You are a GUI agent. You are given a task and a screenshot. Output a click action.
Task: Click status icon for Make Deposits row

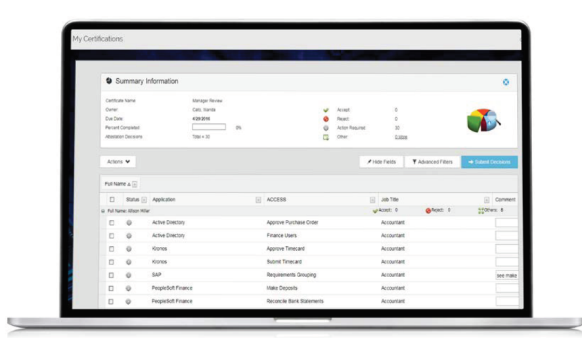coord(129,288)
